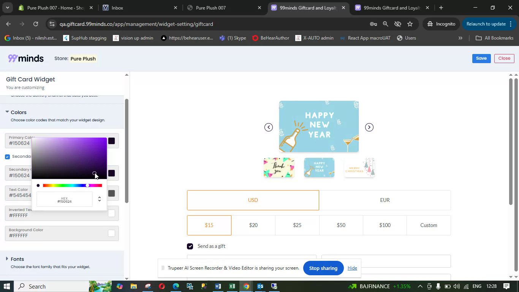519x292 pixels.
Task: Open Microsoft Edge from taskbar
Action: click(176, 286)
